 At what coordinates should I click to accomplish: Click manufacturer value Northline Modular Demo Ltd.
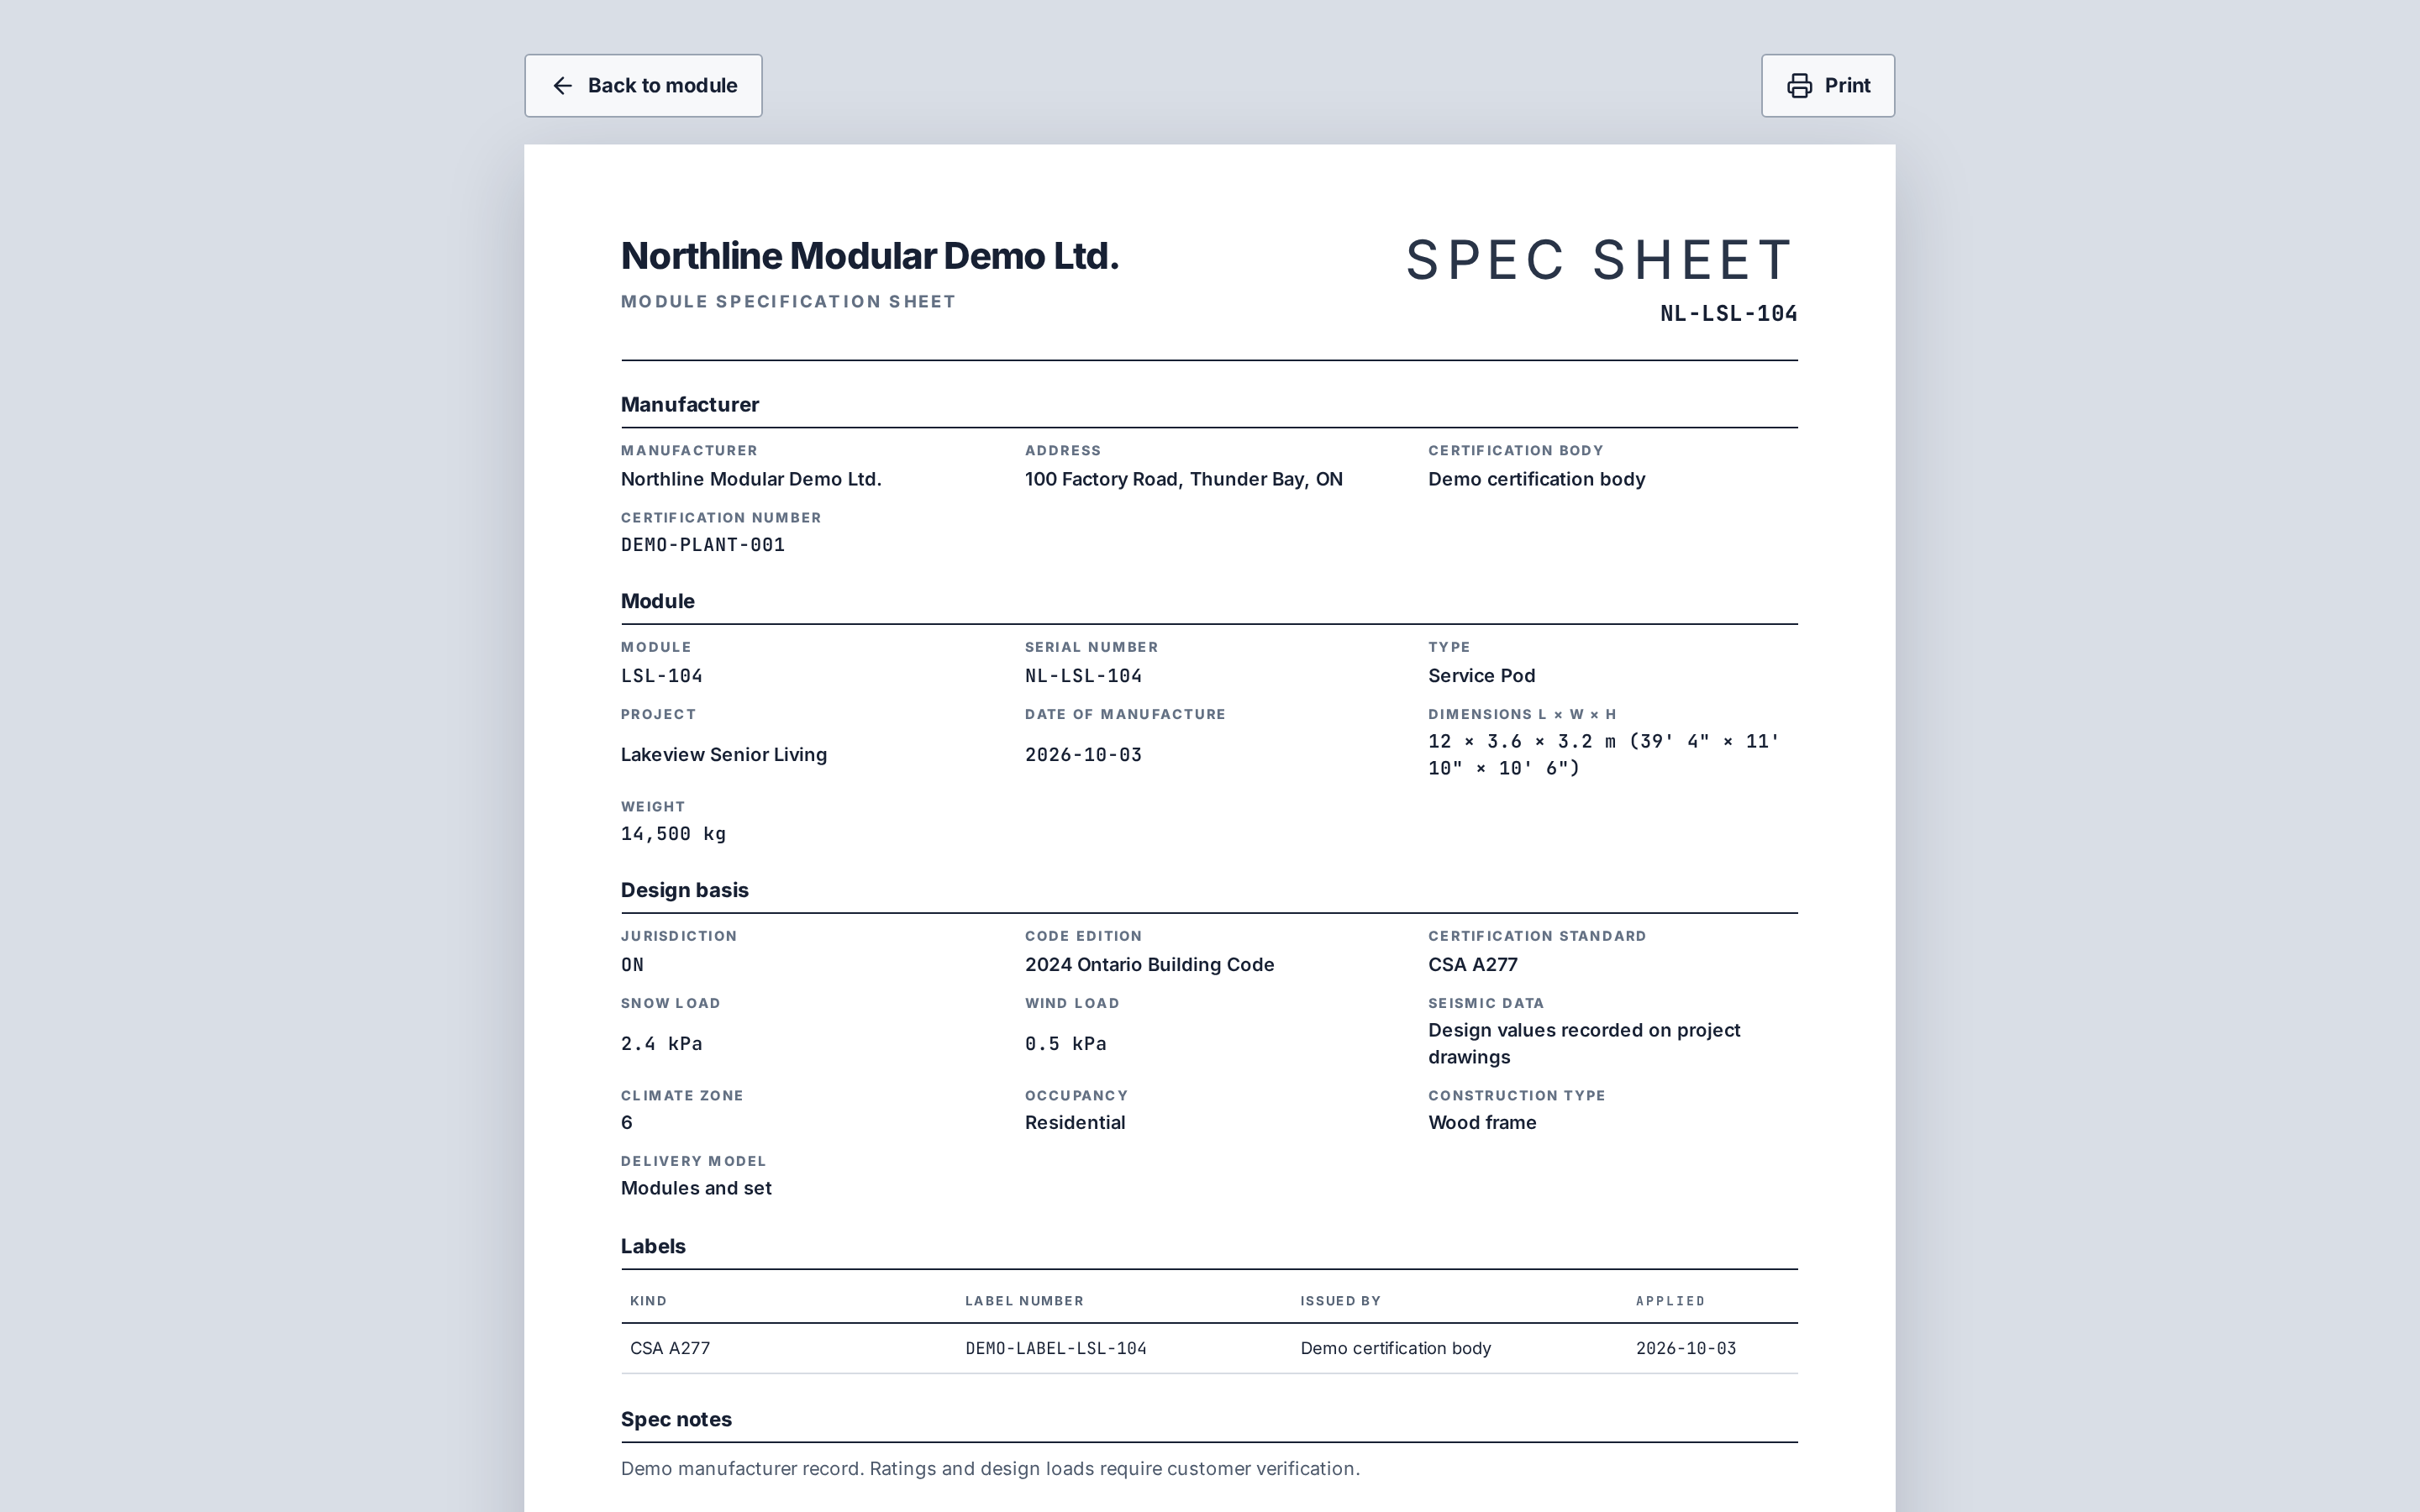(x=751, y=479)
